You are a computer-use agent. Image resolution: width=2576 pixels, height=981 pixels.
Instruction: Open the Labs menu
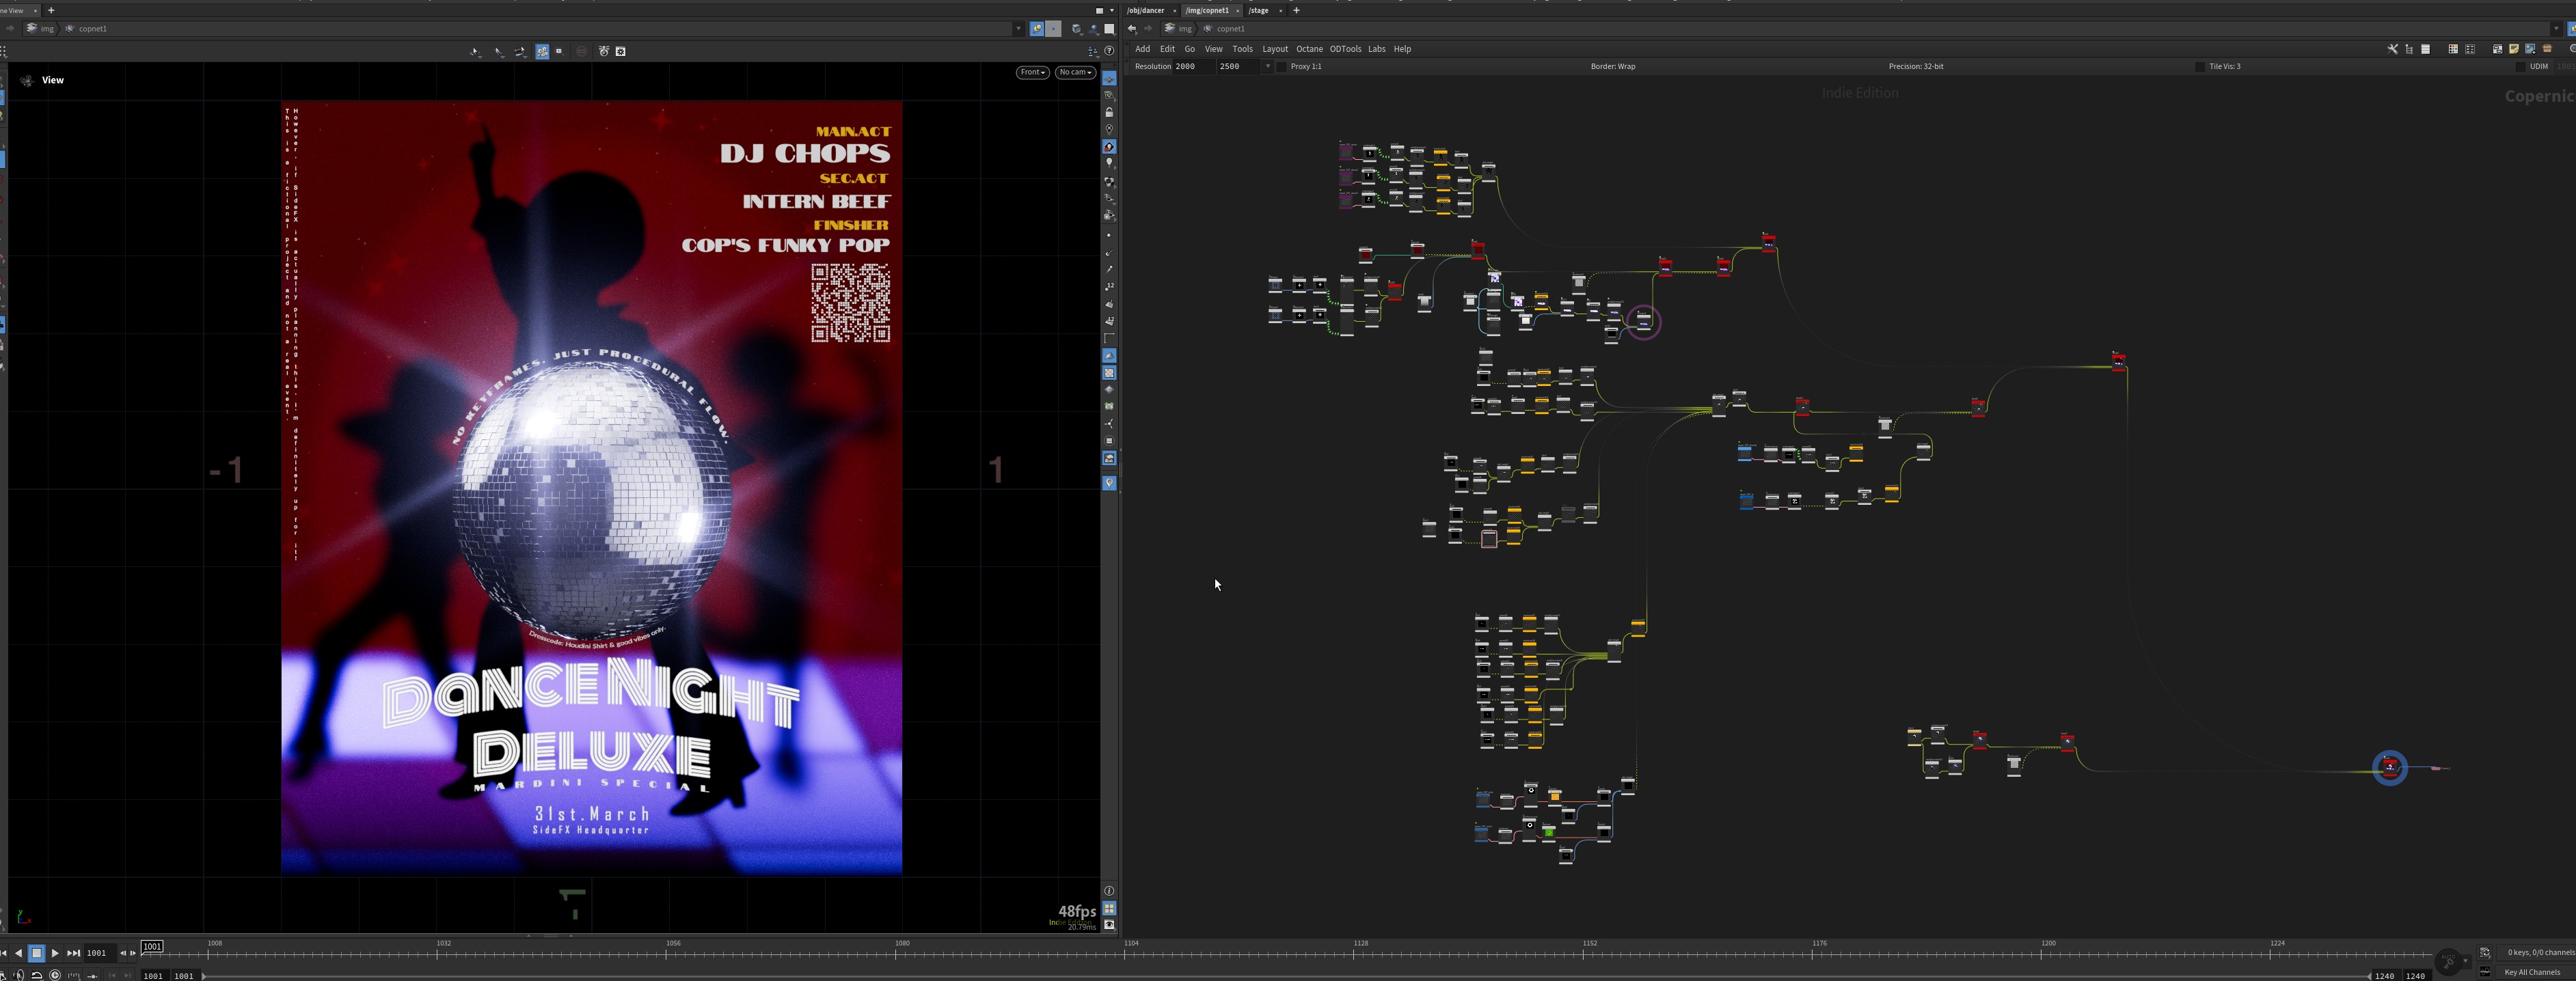[1377, 49]
